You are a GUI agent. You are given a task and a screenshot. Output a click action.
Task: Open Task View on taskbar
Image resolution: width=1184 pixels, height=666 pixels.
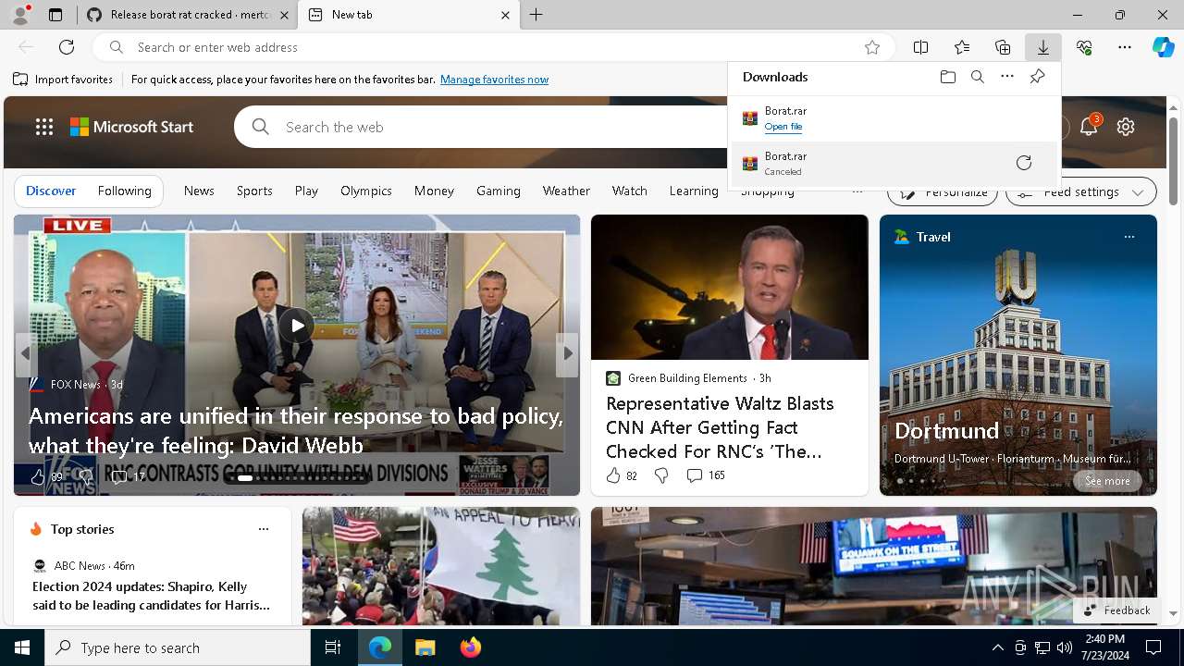tap(333, 647)
